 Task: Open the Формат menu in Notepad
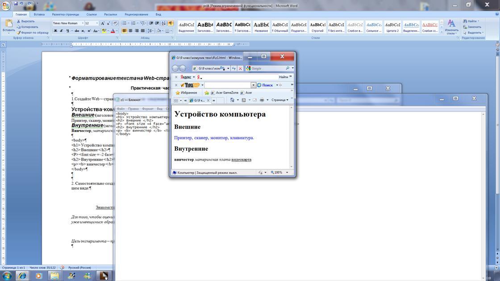click(x=147, y=109)
